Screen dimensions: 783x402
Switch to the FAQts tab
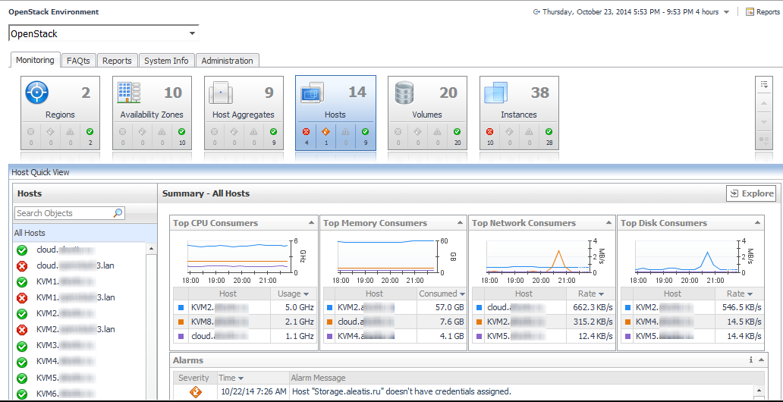point(78,61)
